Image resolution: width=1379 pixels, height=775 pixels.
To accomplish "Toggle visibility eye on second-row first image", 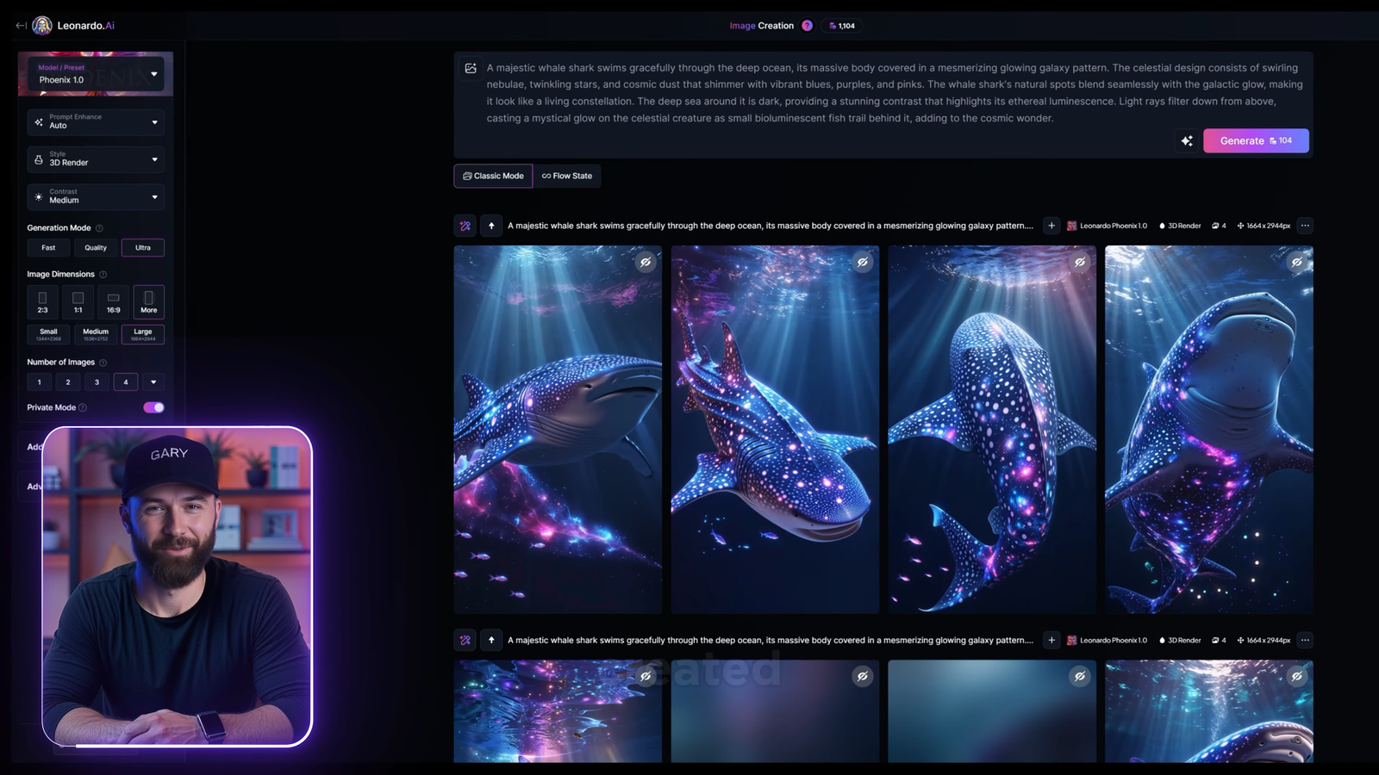I will click(x=645, y=677).
